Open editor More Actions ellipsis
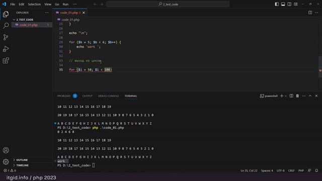 point(316,13)
